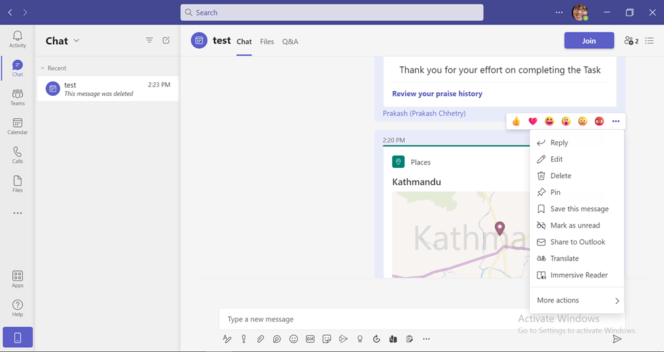
Task: Select Delete in the message menu
Action: point(577,176)
